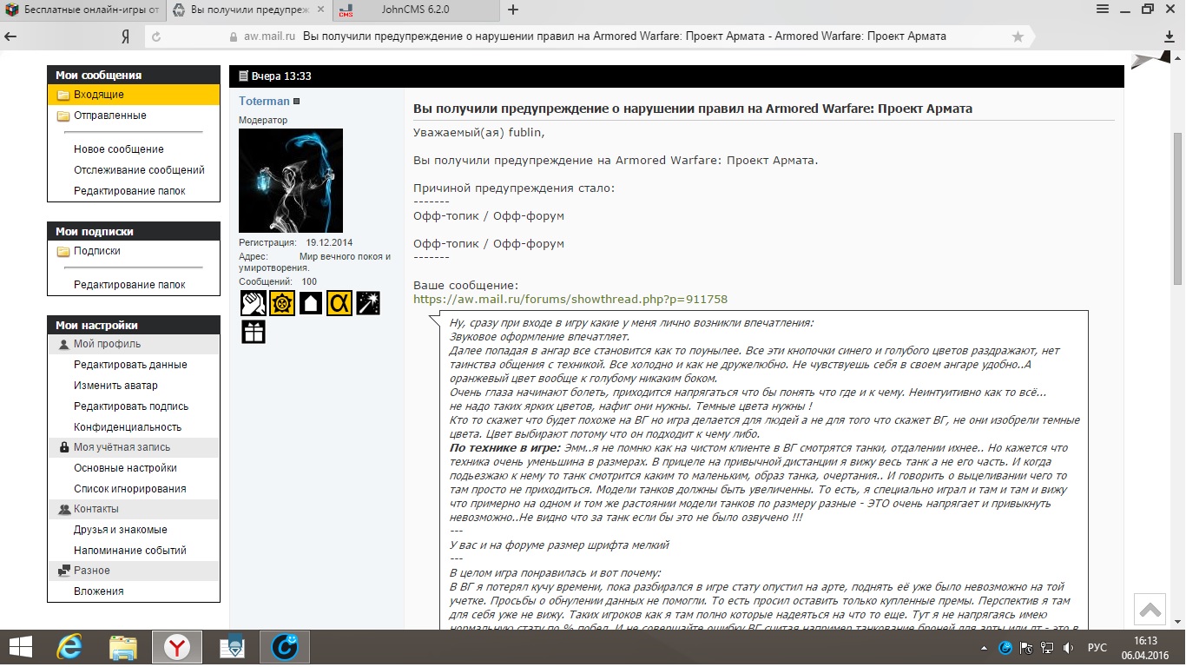Switch to the 'Бесплатные онлайн-игры' browser tab
Image resolution: width=1186 pixels, height=667 pixels.
click(x=81, y=10)
